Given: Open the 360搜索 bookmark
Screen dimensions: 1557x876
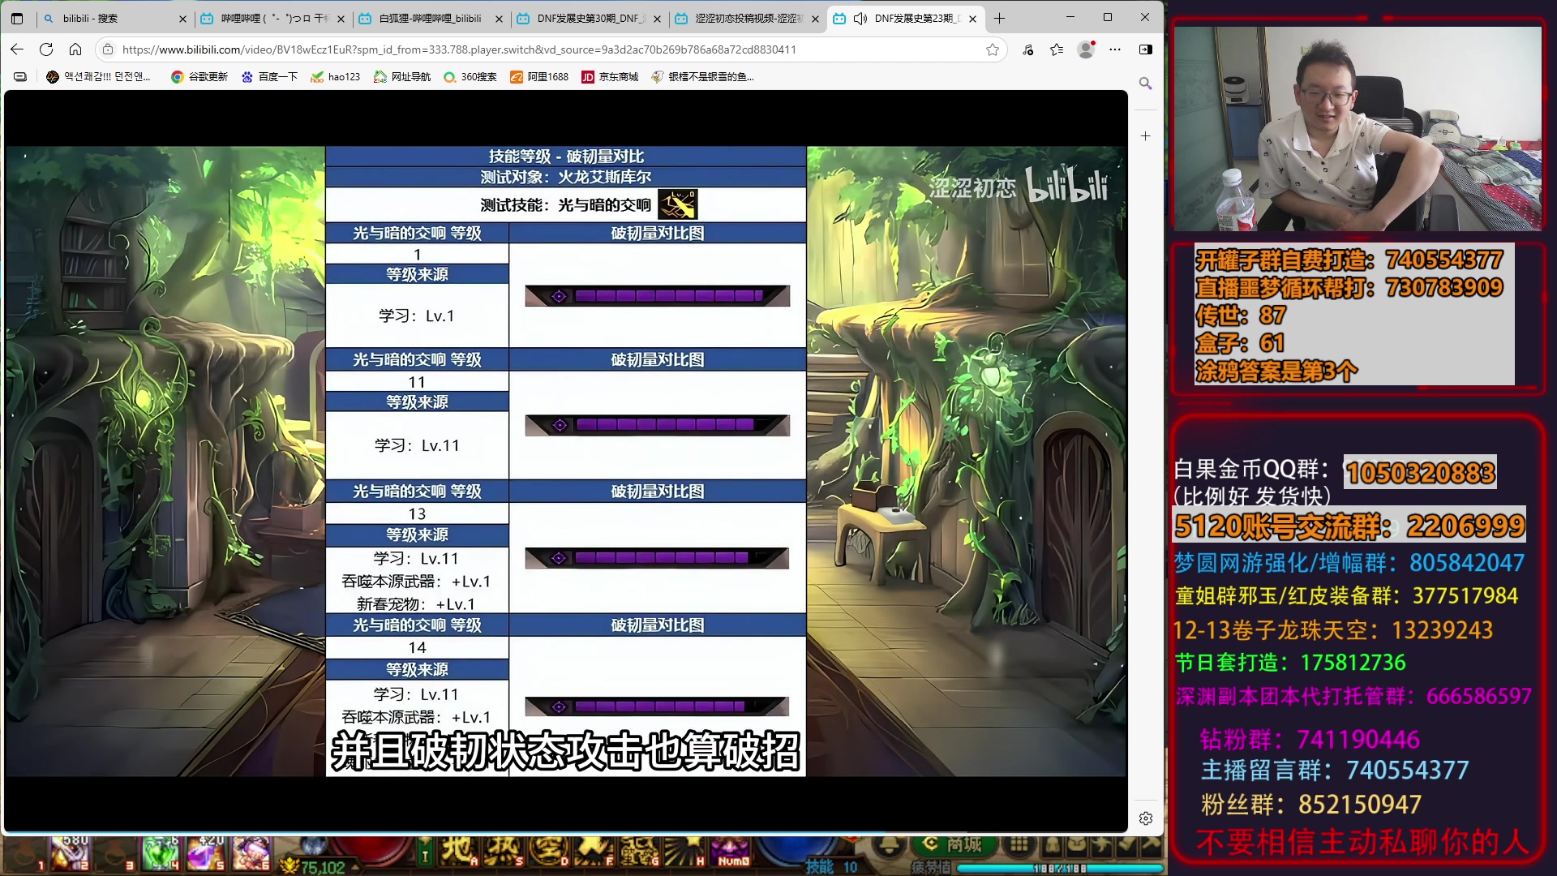Looking at the screenshot, I should [x=470, y=77].
